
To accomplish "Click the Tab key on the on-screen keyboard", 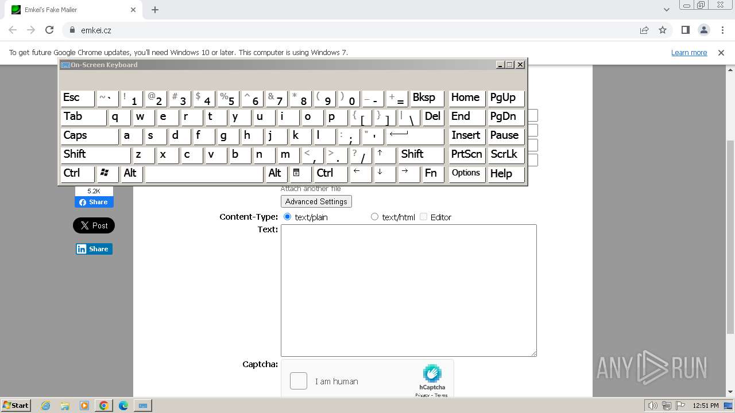I will pyautogui.click(x=83, y=116).
